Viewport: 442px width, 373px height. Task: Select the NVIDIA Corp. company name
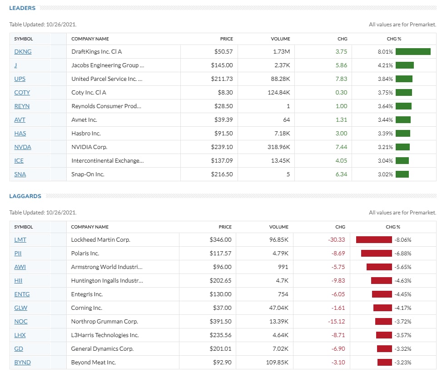89,147
